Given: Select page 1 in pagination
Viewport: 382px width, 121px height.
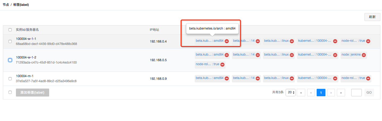Looking at the screenshot, I should click(x=321, y=93).
